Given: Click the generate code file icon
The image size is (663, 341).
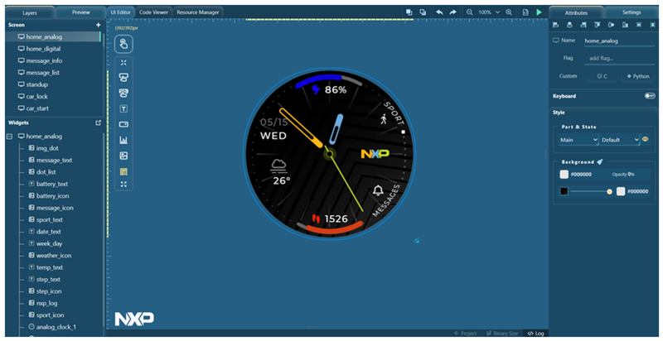Looking at the screenshot, I should coord(525,12).
